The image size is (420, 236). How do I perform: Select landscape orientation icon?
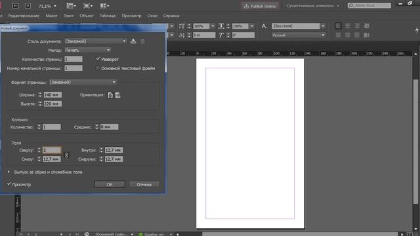(x=118, y=95)
